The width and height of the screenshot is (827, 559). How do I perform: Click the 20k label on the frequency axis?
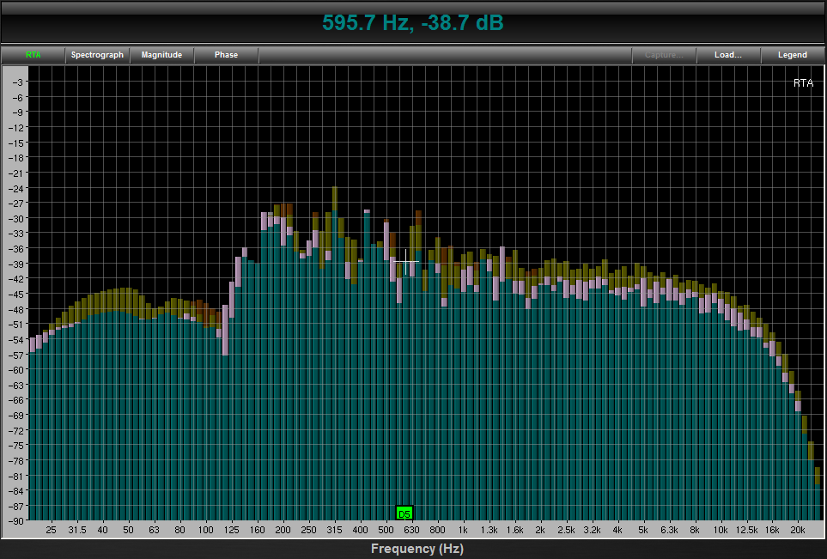point(798,530)
